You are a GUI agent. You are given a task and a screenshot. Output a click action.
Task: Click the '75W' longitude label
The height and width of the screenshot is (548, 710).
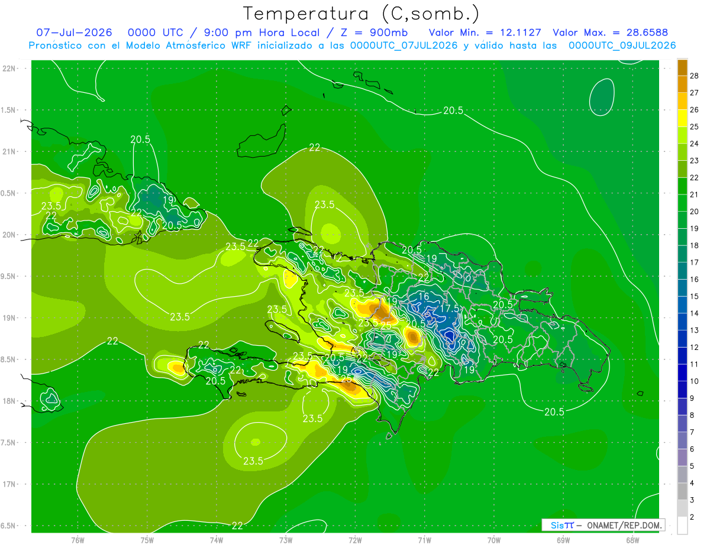147,540
